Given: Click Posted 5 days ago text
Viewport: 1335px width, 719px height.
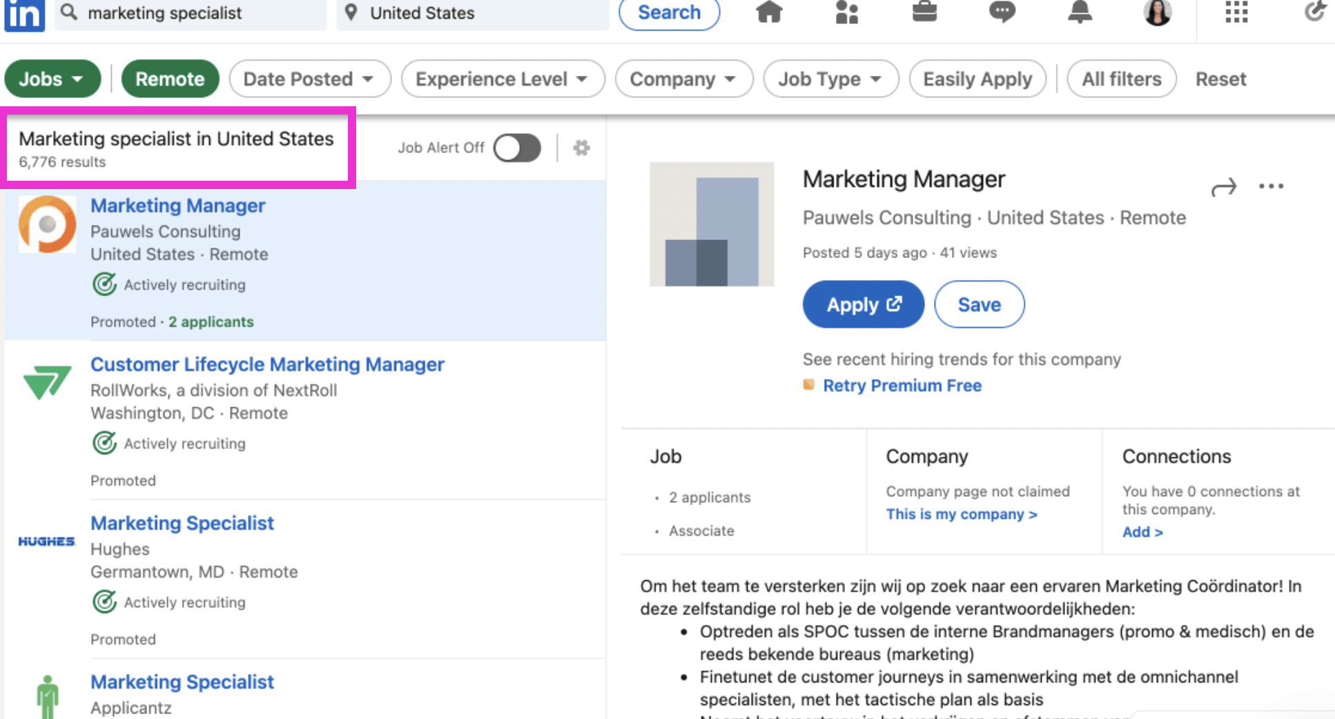Looking at the screenshot, I should [864, 253].
